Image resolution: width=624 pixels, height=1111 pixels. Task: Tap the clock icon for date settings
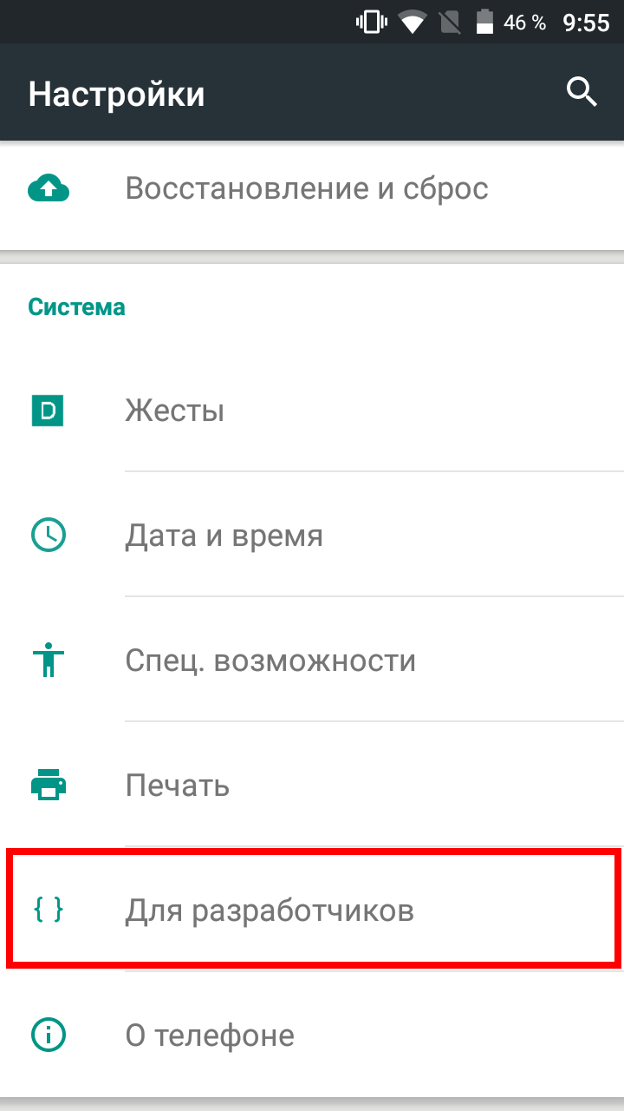pyautogui.click(x=49, y=536)
